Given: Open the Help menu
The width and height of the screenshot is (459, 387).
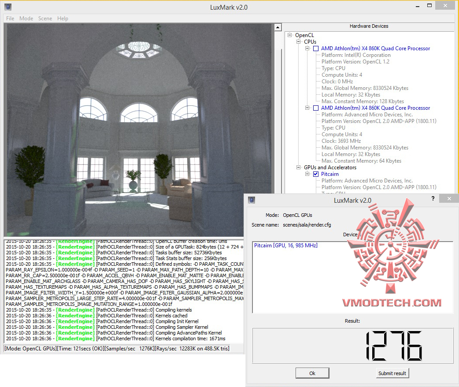Looking at the screenshot, I should pyautogui.click(x=63, y=19).
